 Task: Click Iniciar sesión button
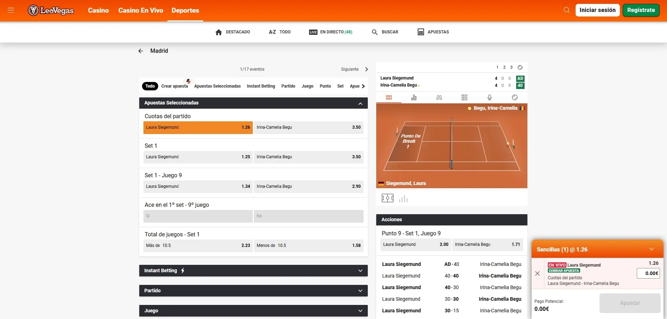597,10
